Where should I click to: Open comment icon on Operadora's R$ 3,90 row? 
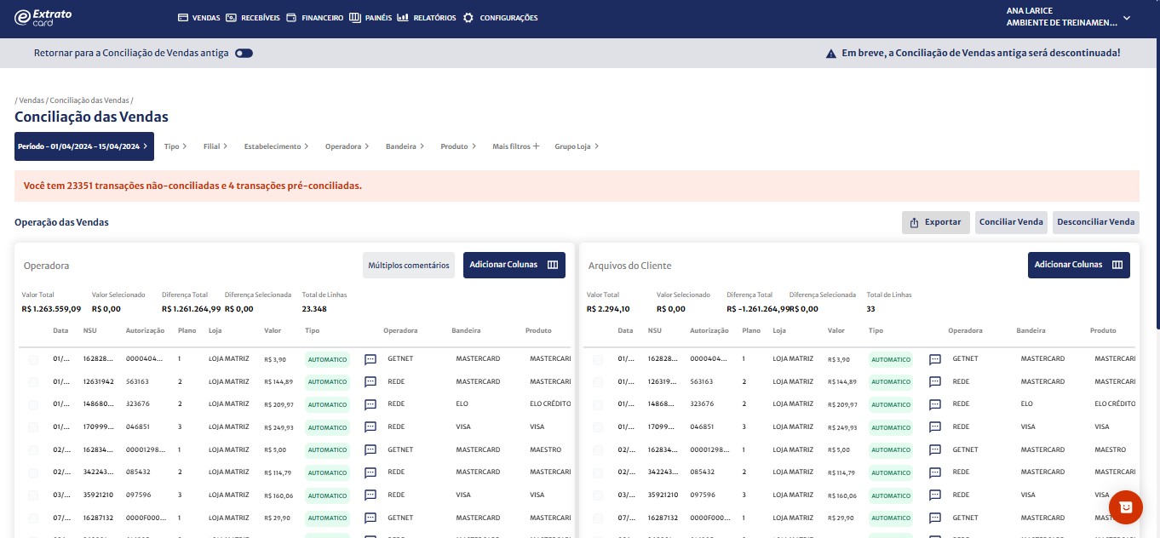[370, 360]
